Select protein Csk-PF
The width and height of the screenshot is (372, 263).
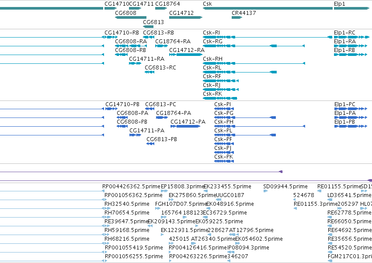pos(224,144)
